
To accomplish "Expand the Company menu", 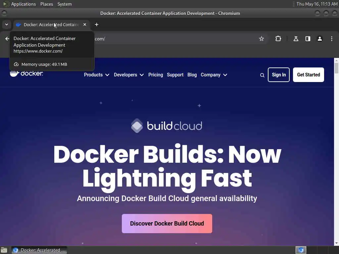I will (x=214, y=75).
